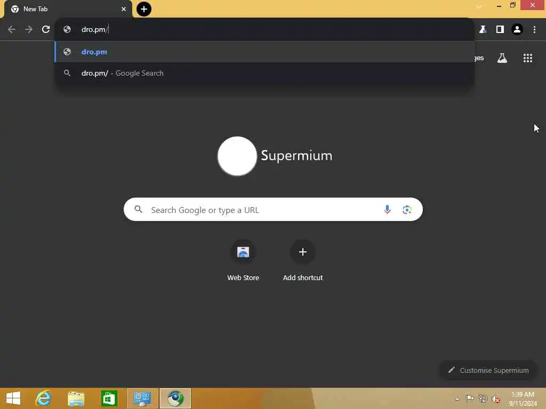Show hidden tray icons arrow

(457, 399)
